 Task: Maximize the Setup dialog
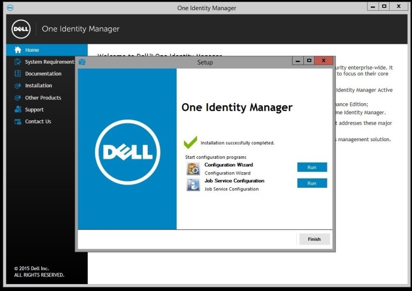point(309,60)
